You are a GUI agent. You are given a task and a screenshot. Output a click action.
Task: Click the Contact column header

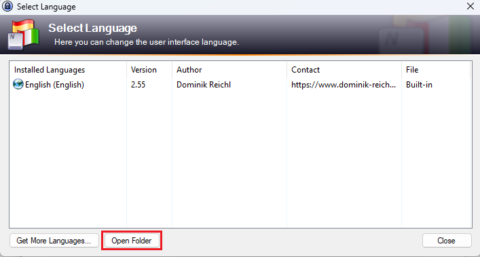tap(344, 70)
